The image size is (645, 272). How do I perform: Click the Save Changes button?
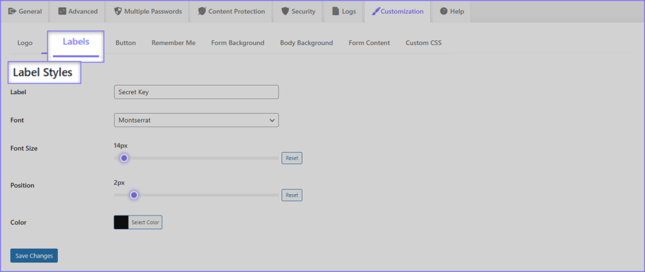(34, 256)
